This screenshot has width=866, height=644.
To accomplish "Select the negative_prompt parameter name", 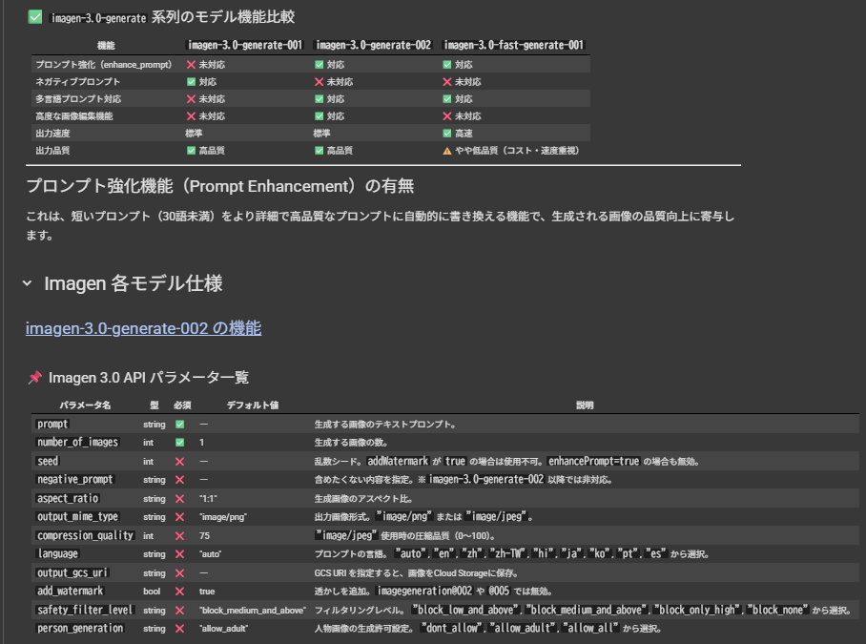I will click(x=75, y=479).
